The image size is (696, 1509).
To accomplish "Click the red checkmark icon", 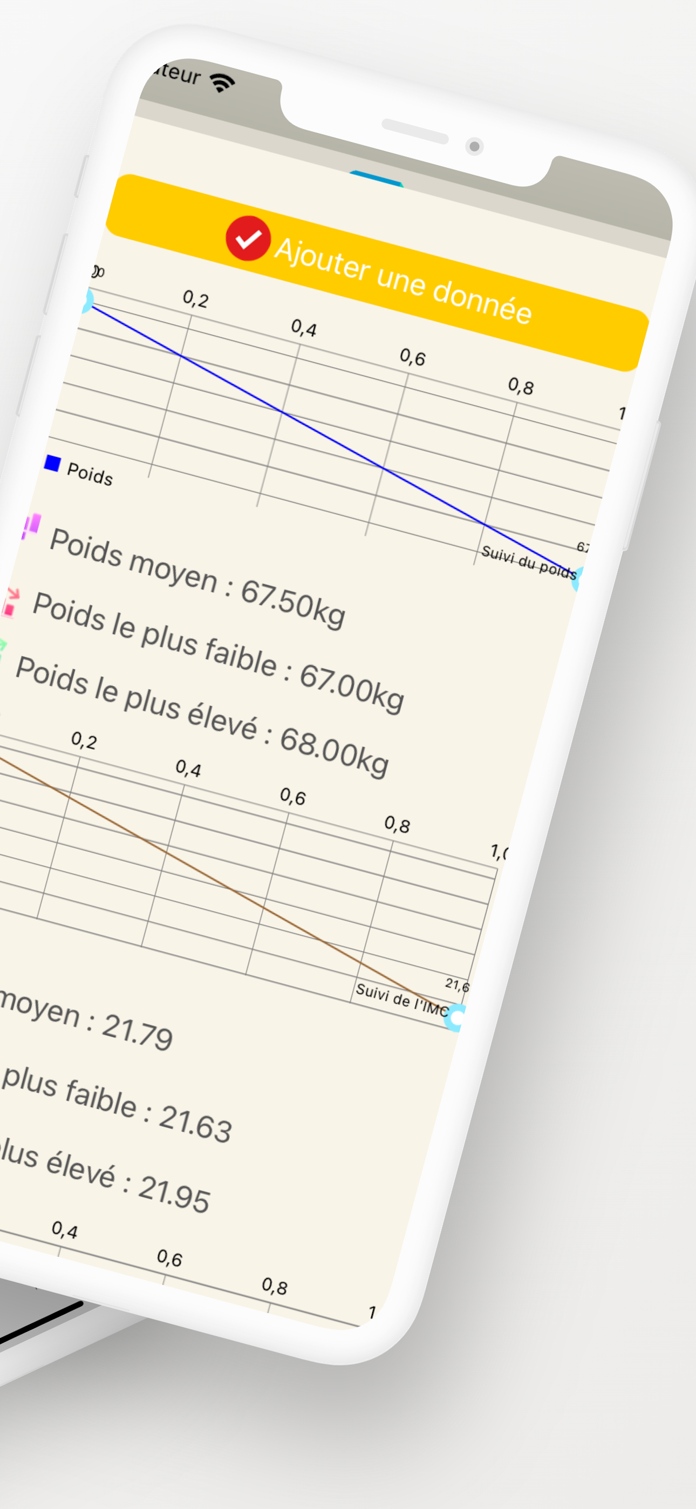I will pyautogui.click(x=248, y=239).
